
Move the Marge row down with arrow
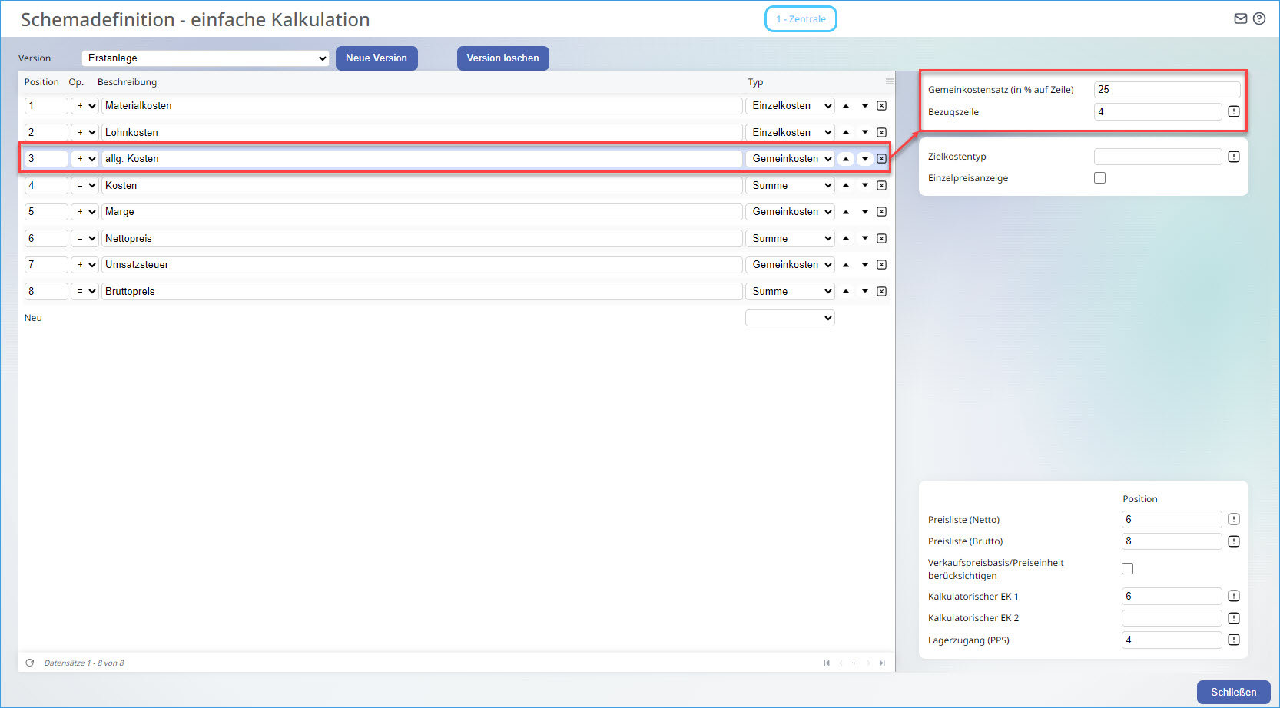[864, 212]
